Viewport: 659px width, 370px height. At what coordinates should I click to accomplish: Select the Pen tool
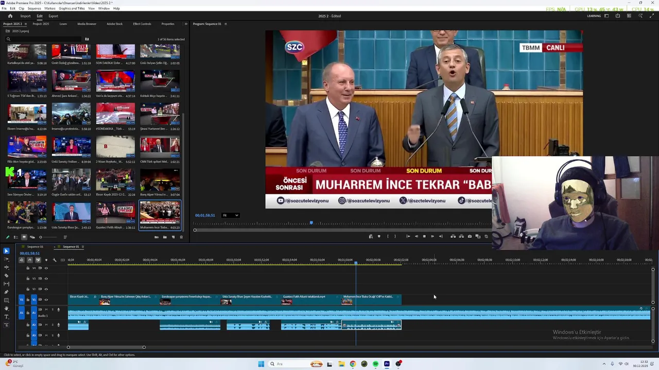tap(6, 292)
